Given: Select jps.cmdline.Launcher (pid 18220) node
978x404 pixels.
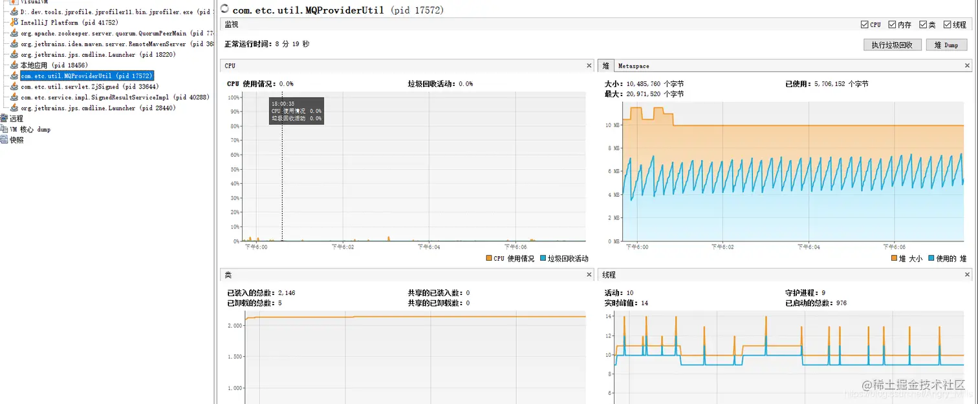Looking at the screenshot, I should point(98,54).
